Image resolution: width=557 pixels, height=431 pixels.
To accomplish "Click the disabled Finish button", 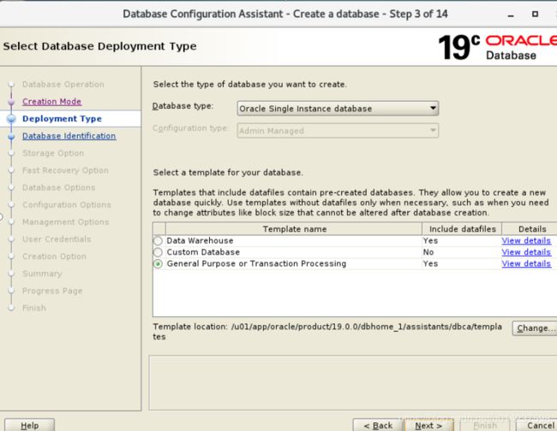I will pos(485,425).
